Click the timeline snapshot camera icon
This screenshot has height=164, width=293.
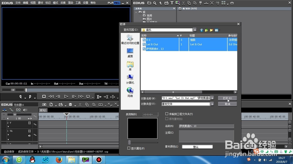pos(44,105)
